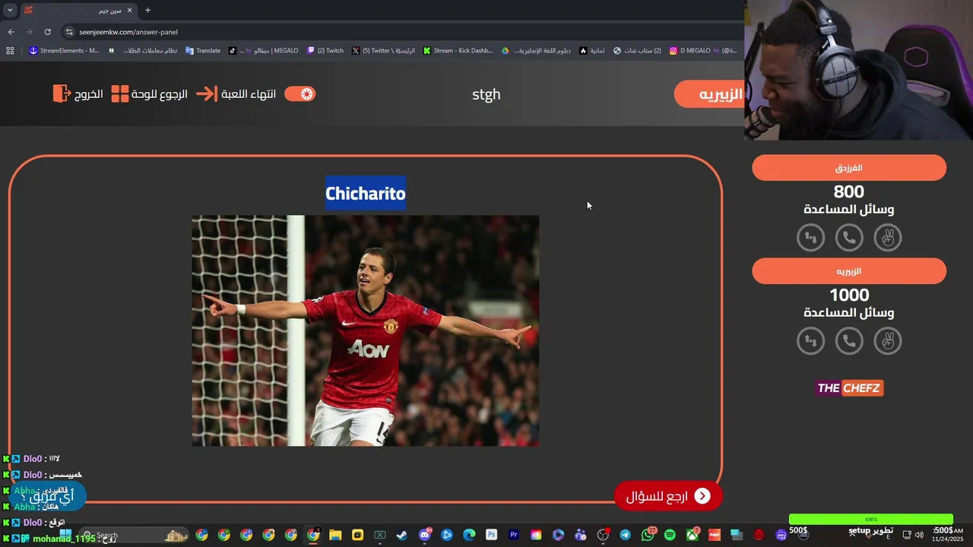Viewport: 973px width, 547px height.
Task: Click the browser address bar
Action: pyautogui.click(x=403, y=32)
